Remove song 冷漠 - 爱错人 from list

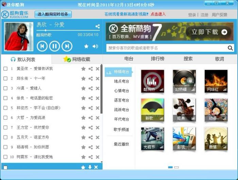[x=98, y=88]
